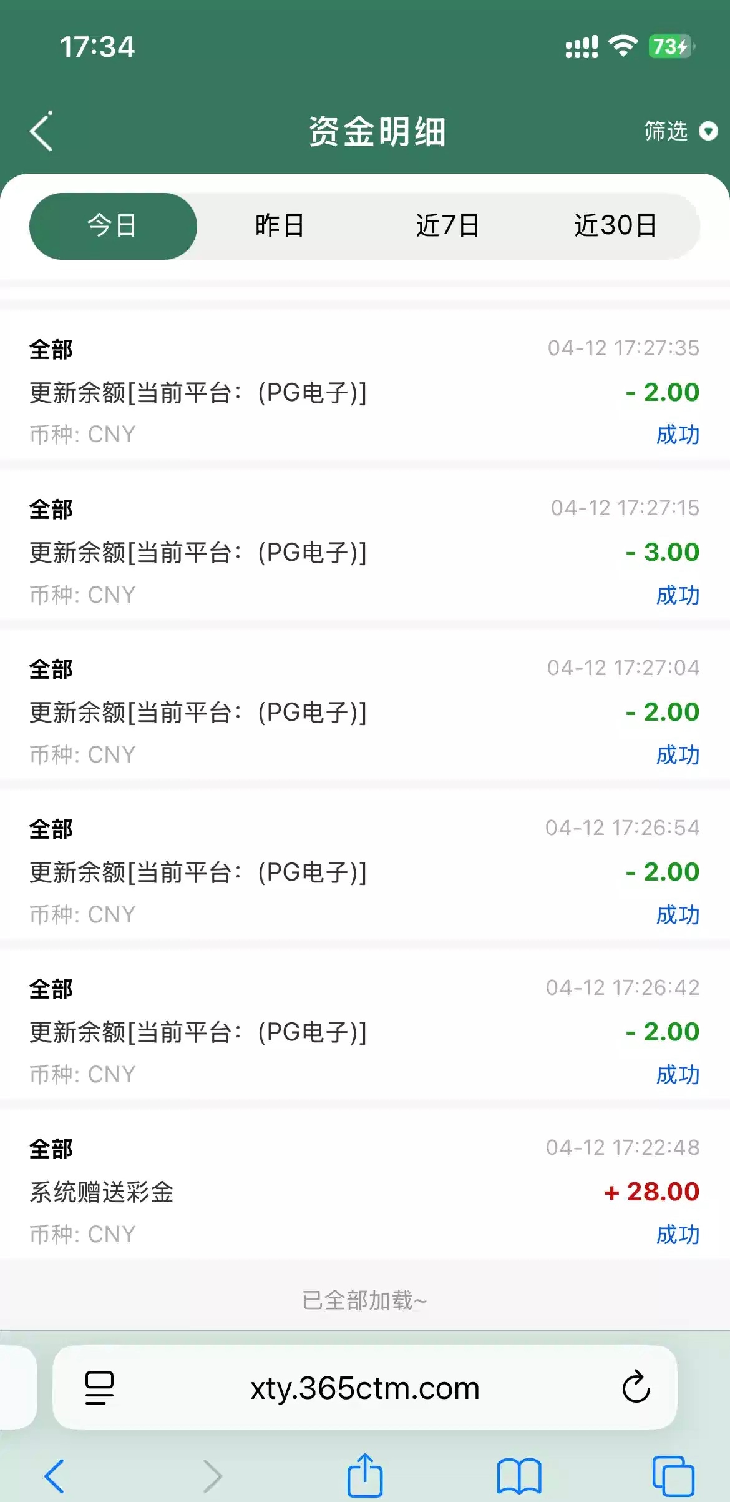Image resolution: width=730 pixels, height=1502 pixels.
Task: Reload the page with refresh icon
Action: [636, 1388]
